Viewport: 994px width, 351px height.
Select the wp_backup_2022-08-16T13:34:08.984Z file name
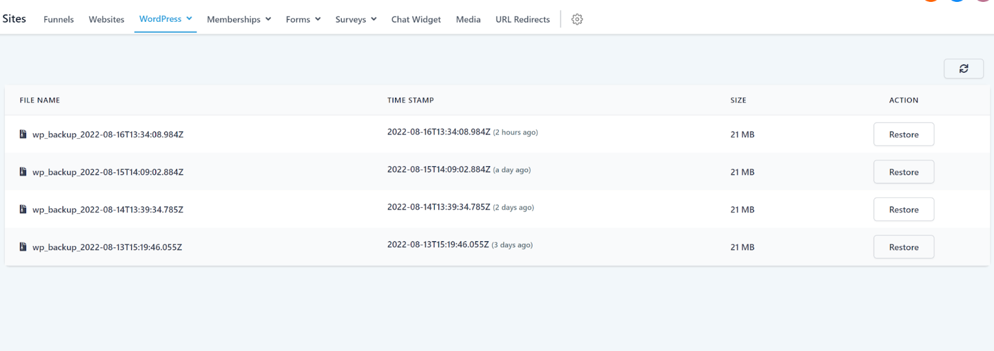click(108, 135)
